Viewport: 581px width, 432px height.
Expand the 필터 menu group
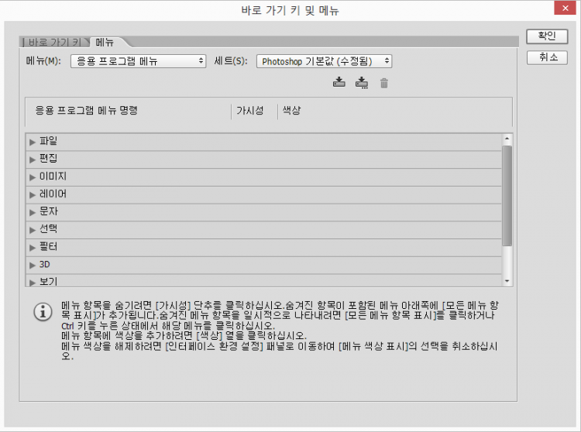pos(33,247)
